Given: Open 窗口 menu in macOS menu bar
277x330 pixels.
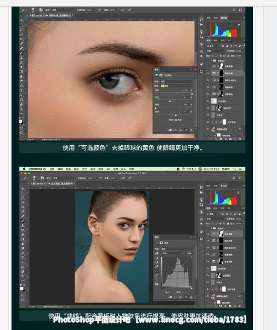Looking at the screenshot, I should [x=123, y=169].
